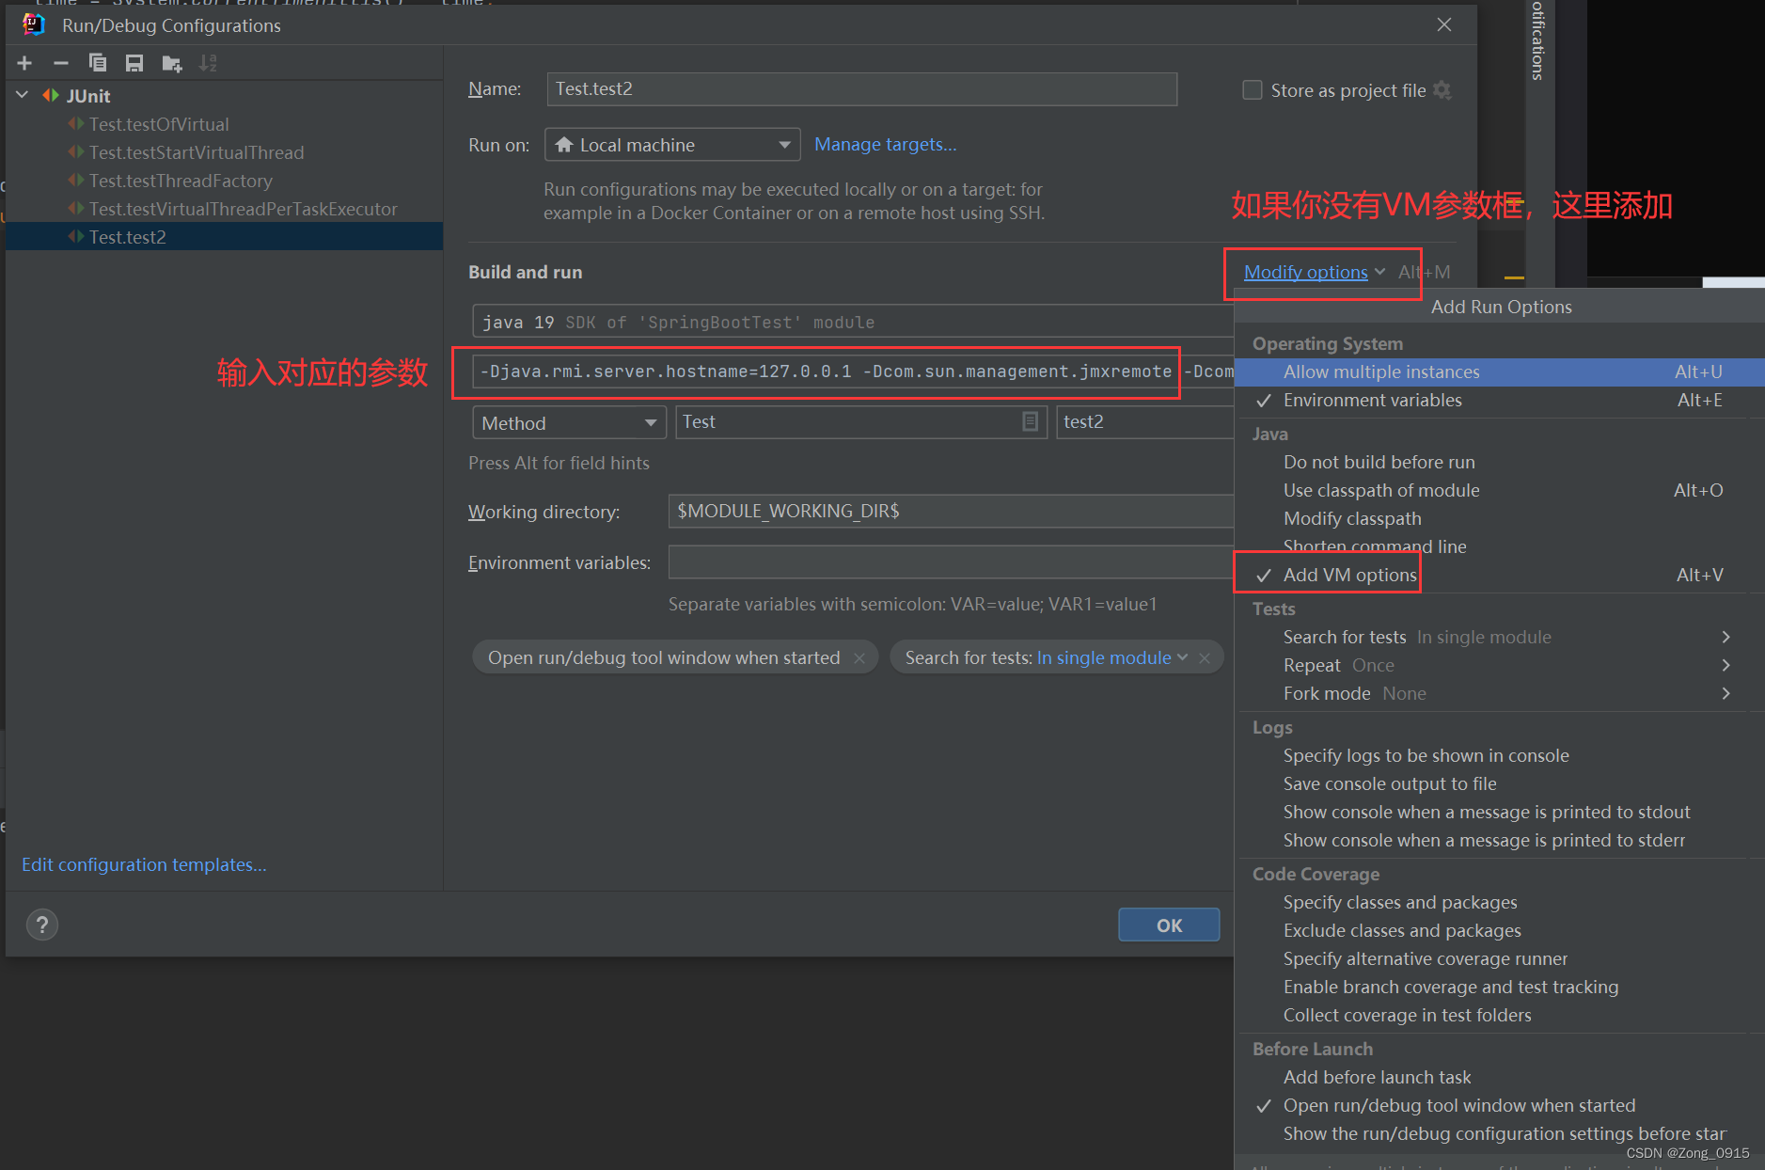Viewport: 1765px width, 1170px height.
Task: Click the Move into new folder icon
Action: coord(171,63)
